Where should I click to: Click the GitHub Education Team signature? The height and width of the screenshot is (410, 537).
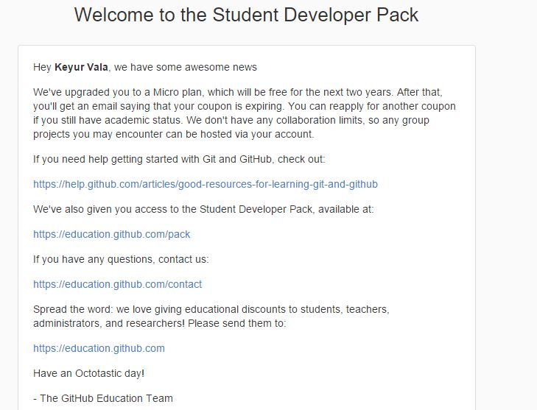tap(103, 398)
